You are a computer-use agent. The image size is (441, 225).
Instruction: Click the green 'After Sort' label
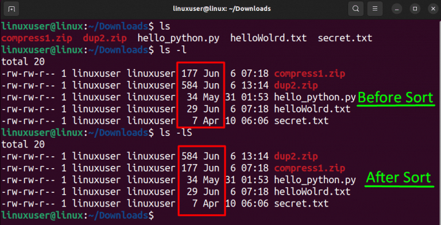click(399, 177)
